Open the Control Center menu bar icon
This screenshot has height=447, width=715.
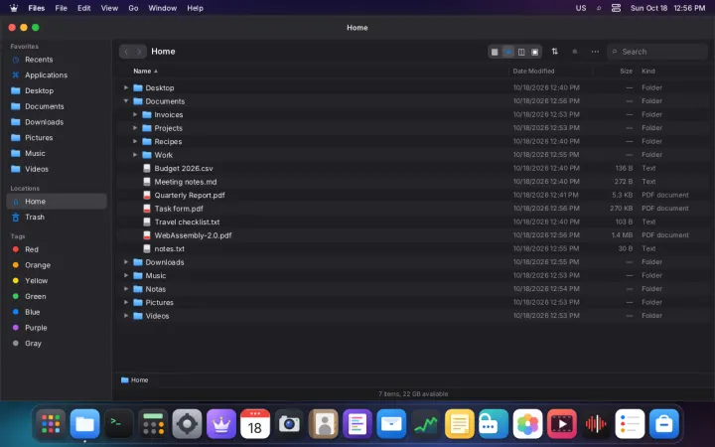[616, 8]
